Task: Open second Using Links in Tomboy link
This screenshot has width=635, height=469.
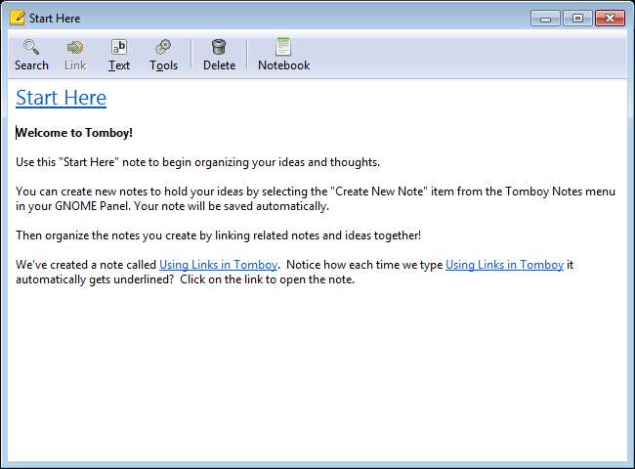Action: point(504,265)
